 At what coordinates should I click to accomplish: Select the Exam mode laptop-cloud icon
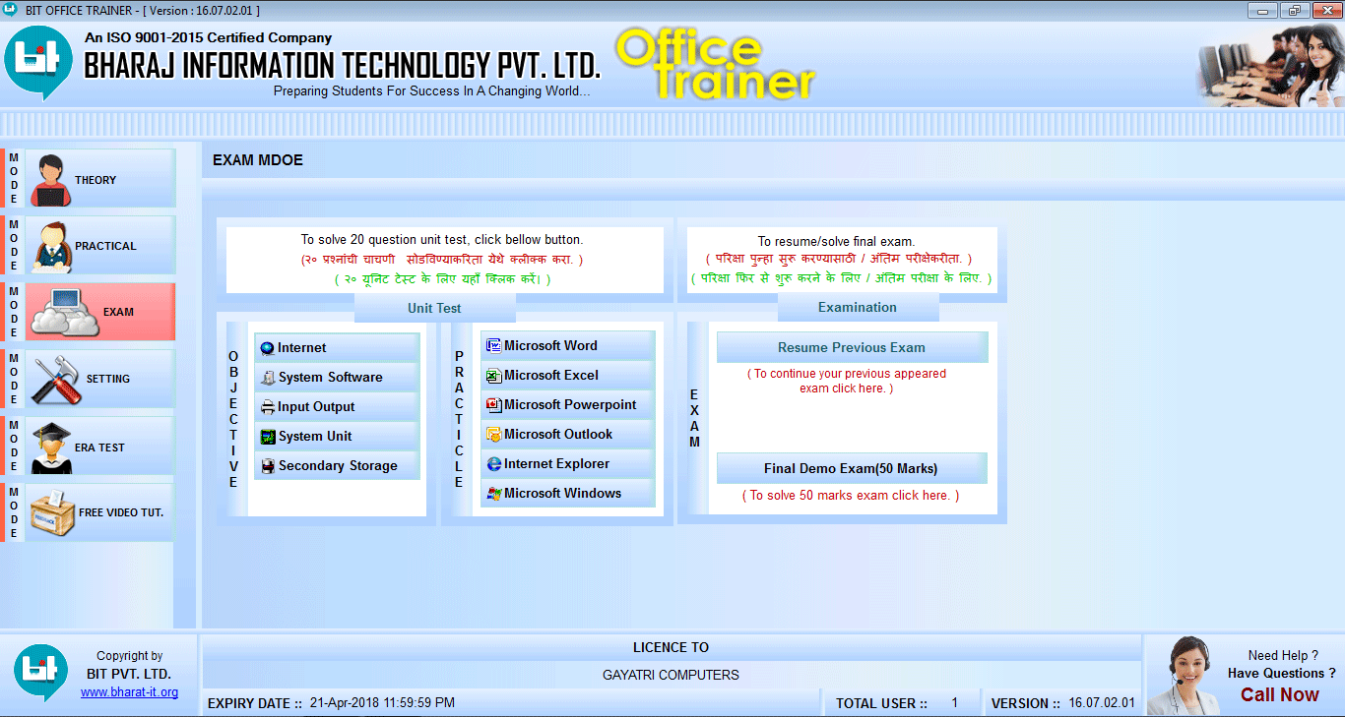coord(65,313)
